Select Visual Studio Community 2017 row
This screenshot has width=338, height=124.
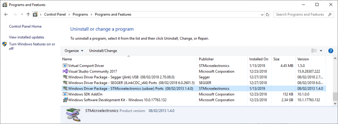193,71
